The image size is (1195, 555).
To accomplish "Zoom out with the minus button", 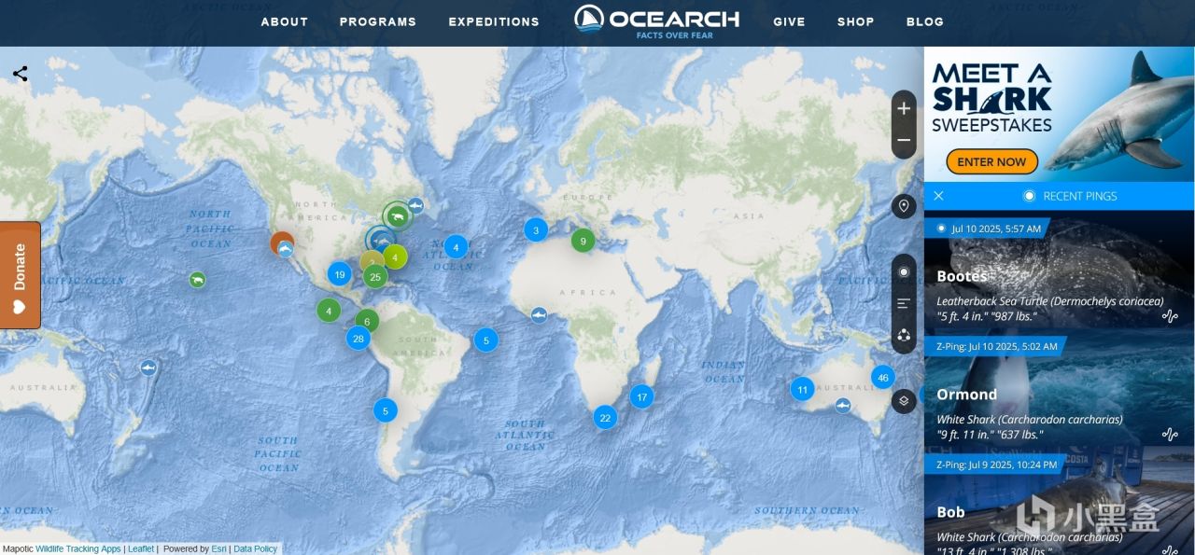I will coord(904,140).
